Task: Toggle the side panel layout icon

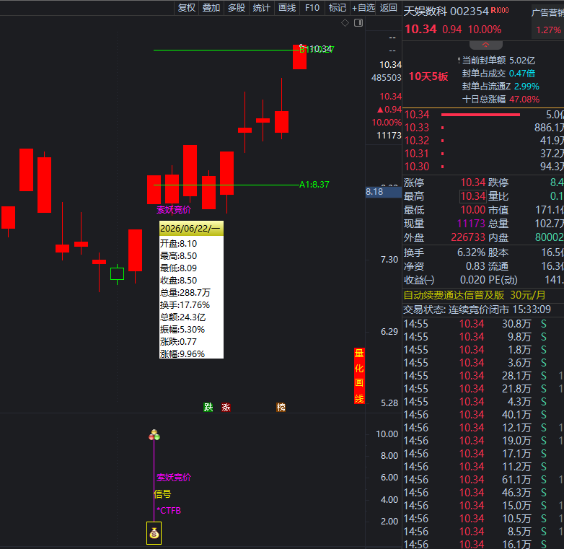Action: [x=358, y=23]
